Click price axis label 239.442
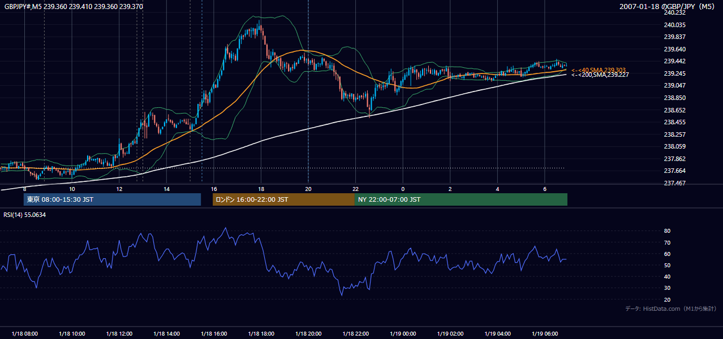 click(x=675, y=61)
